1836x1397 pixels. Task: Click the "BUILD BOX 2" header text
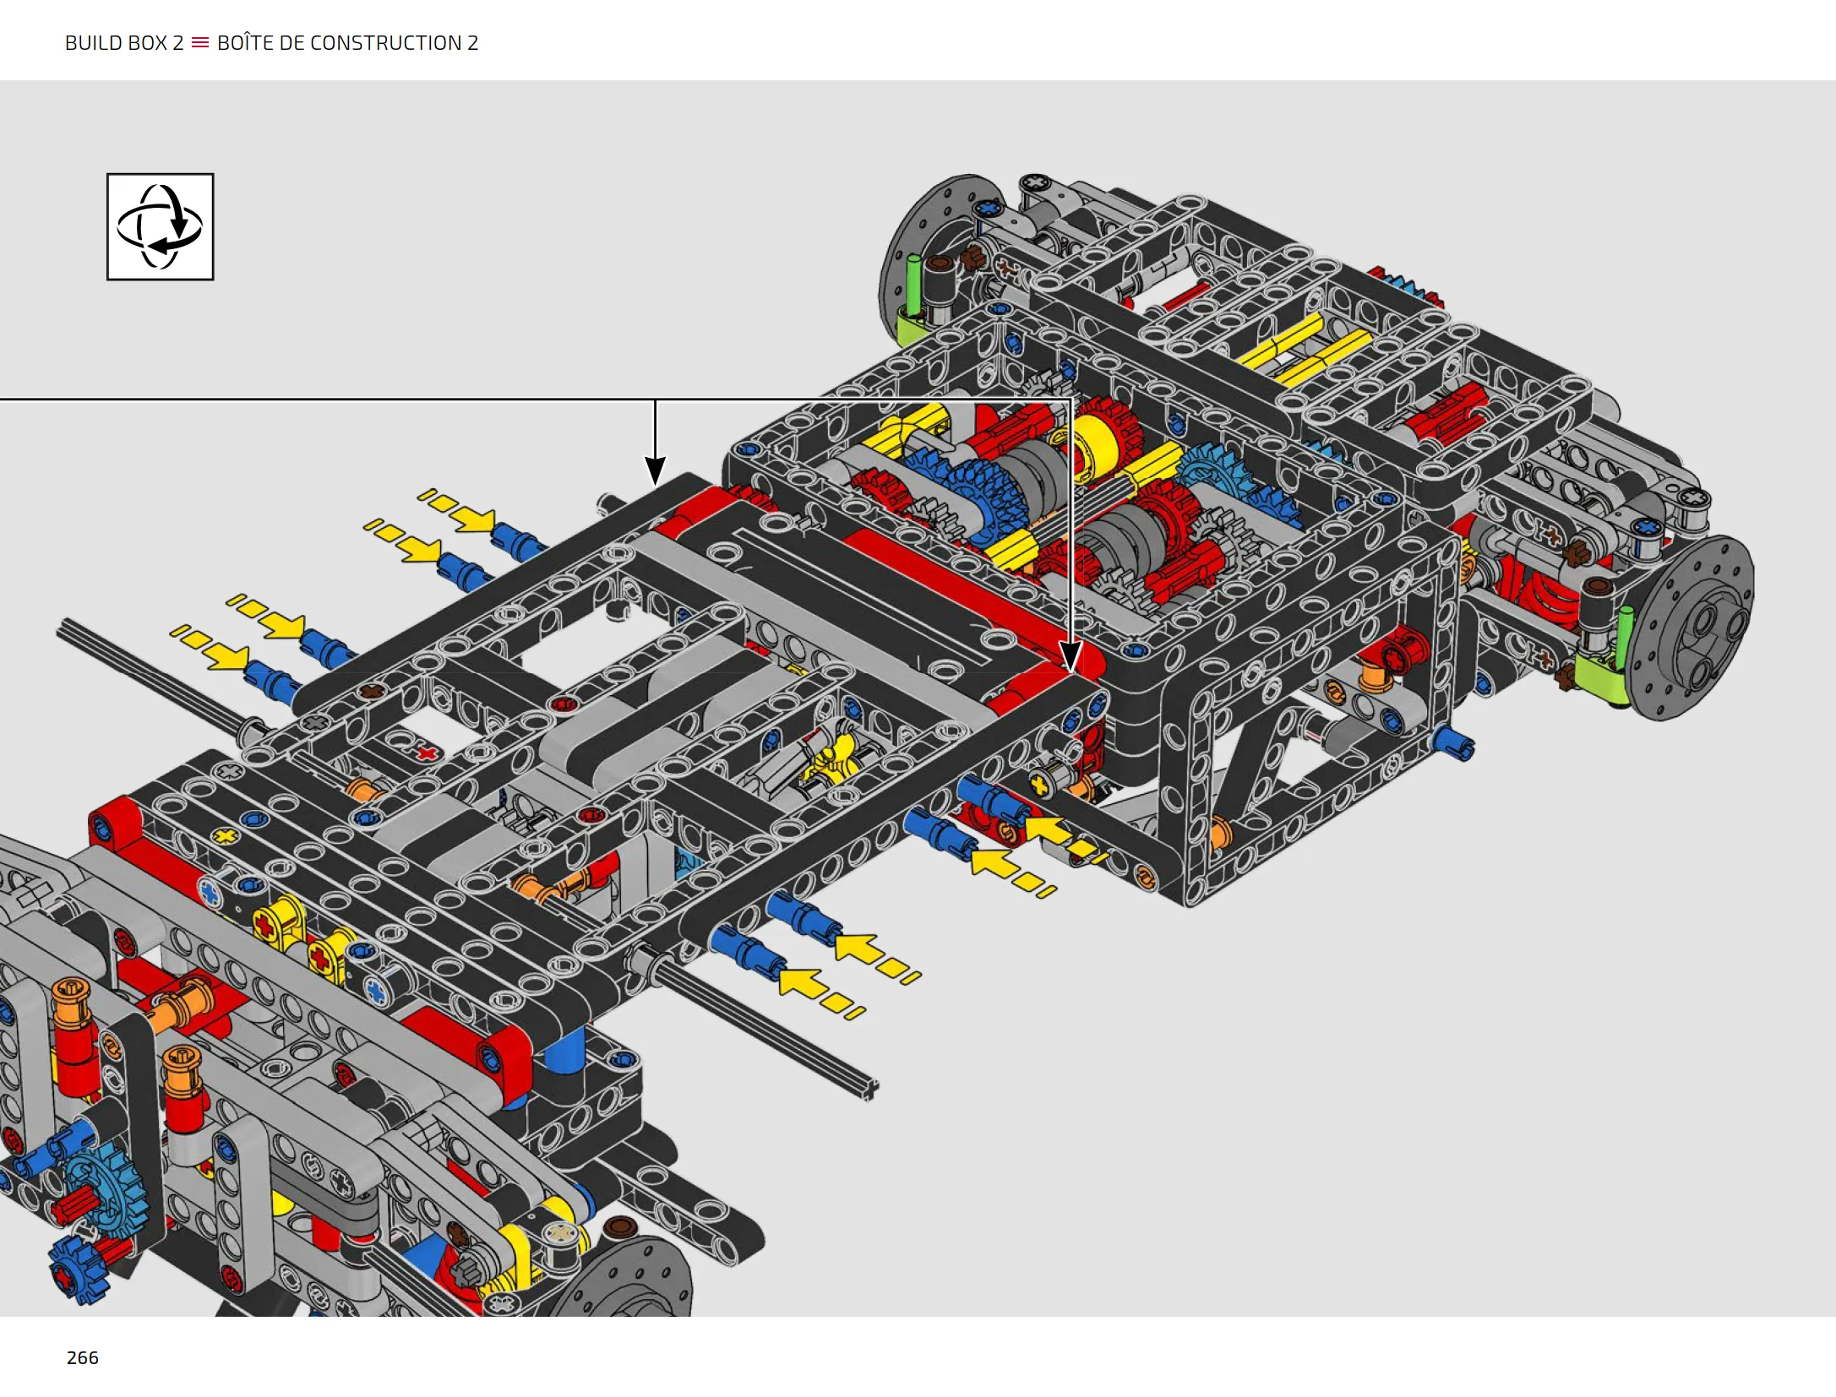(124, 43)
